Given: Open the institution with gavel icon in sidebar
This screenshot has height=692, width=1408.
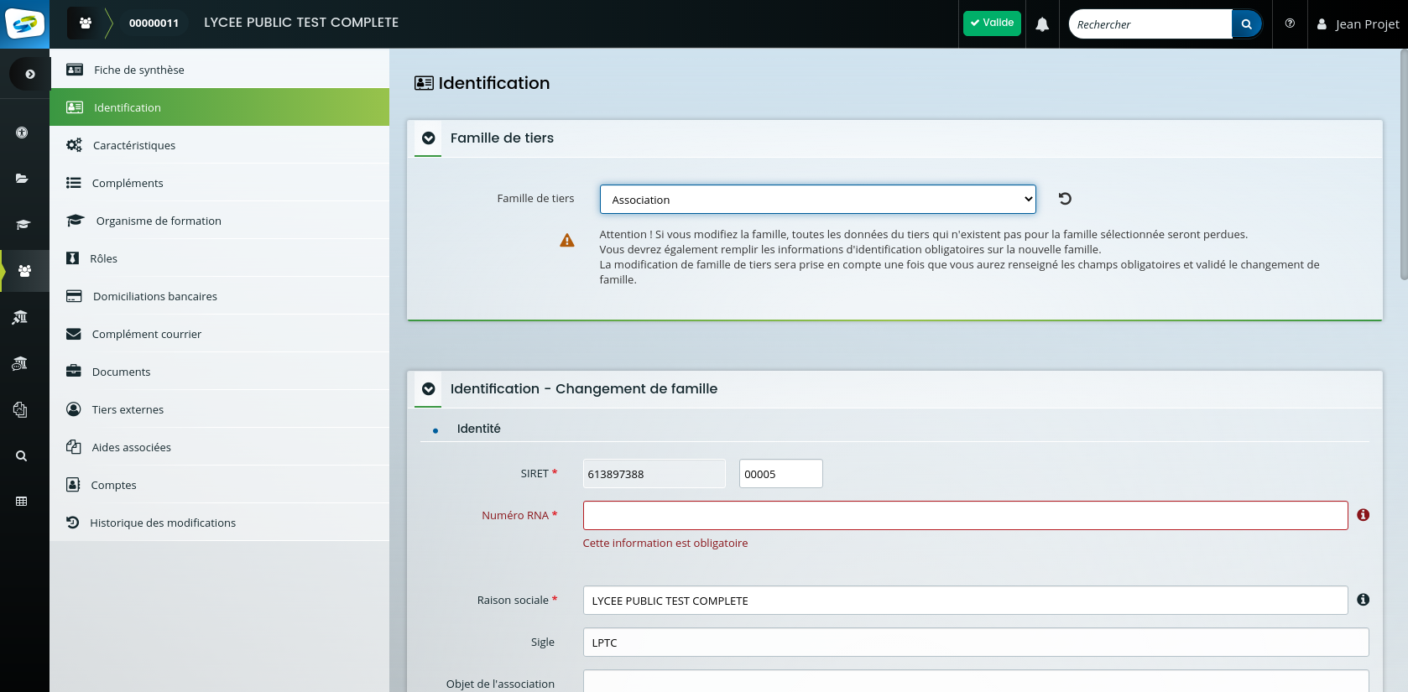Looking at the screenshot, I should tap(20, 317).
